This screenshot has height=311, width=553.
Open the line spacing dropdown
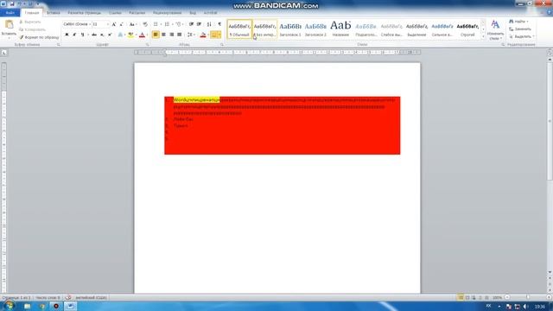click(190, 35)
